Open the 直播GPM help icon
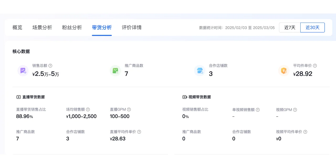The width and height of the screenshot is (336, 168). pyautogui.click(x=128, y=109)
